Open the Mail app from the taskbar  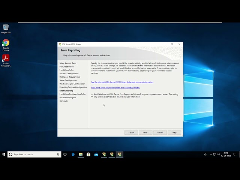[x=96, y=154]
